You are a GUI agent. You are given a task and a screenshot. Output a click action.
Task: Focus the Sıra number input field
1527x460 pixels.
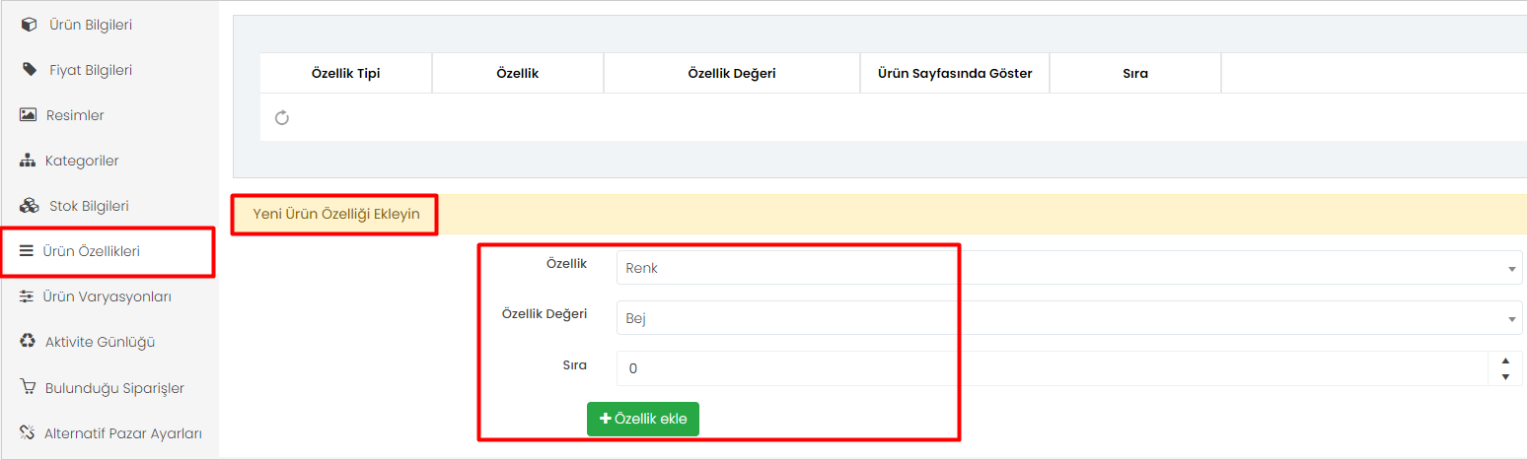1052,368
